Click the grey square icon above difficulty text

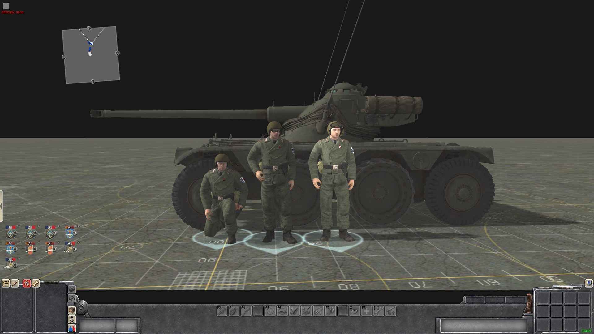pos(6,6)
